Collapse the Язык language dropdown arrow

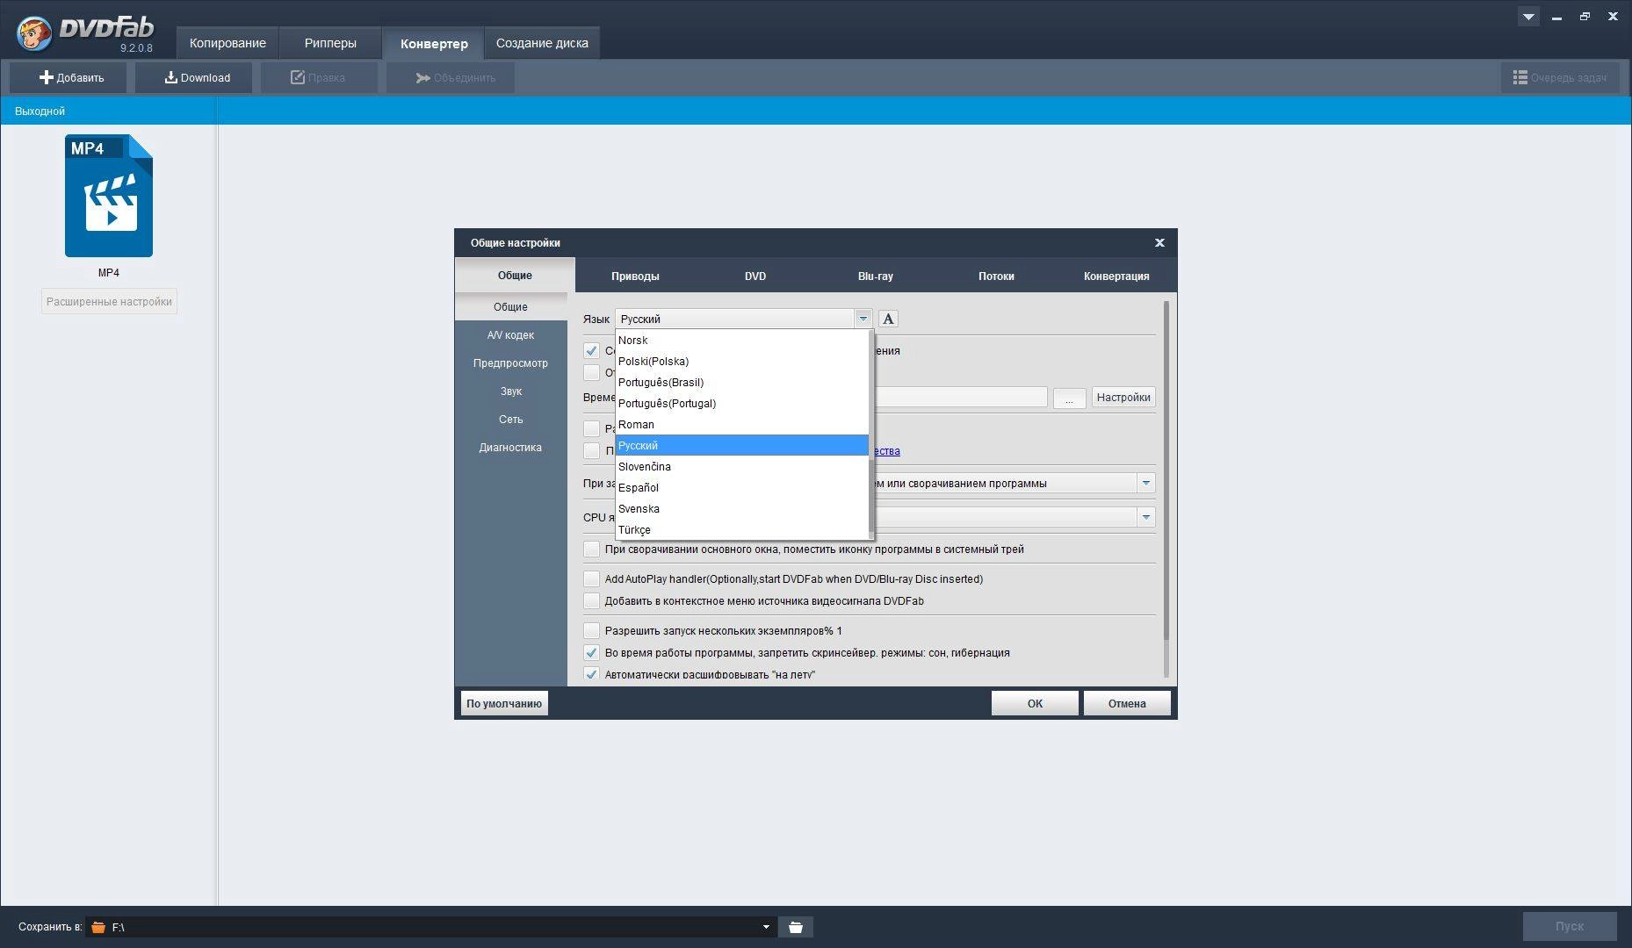[863, 319]
